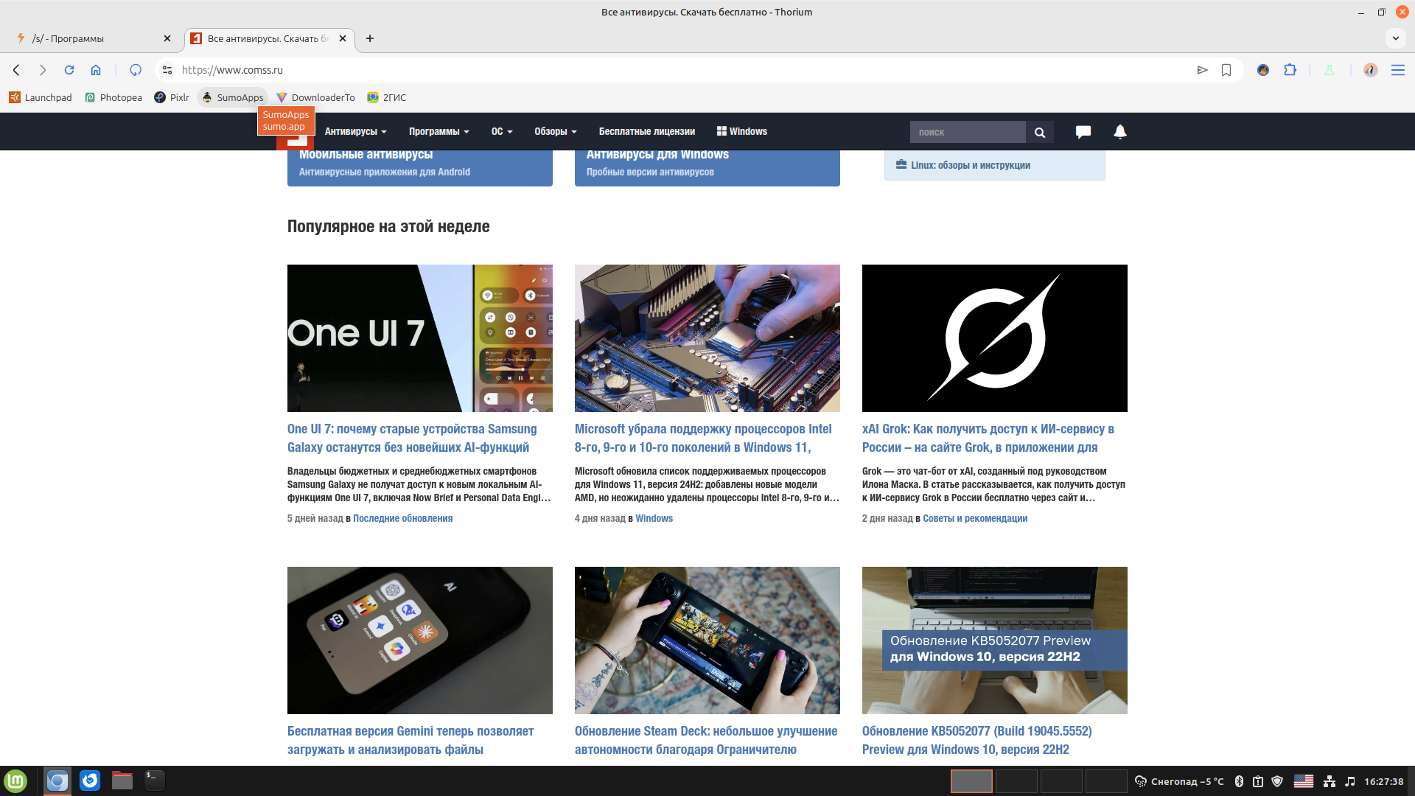The width and height of the screenshot is (1415, 796).
Task: Open the browser main hamburger menu
Action: coord(1397,70)
